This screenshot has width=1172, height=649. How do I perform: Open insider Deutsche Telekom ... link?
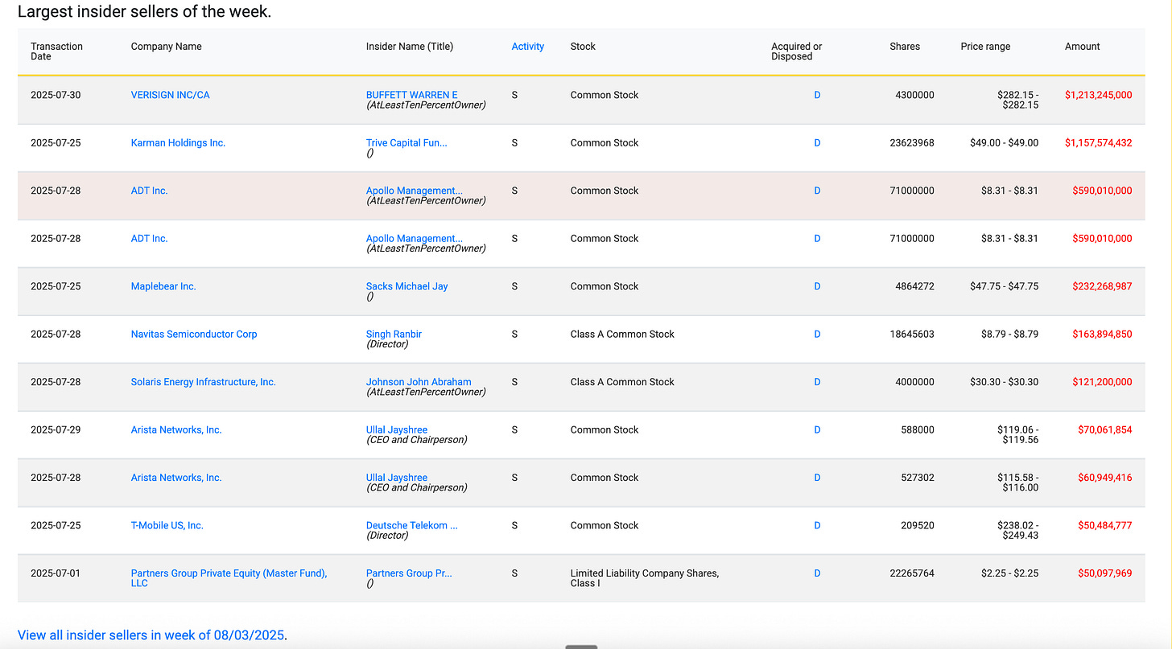(412, 526)
